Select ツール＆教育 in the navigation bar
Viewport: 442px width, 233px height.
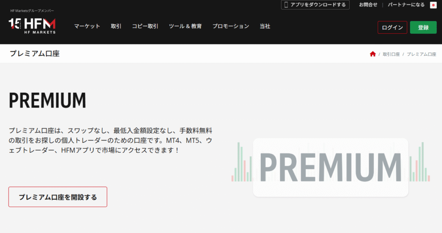tap(185, 26)
